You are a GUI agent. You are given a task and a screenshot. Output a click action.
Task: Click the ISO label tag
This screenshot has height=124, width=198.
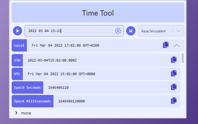tap(17, 60)
